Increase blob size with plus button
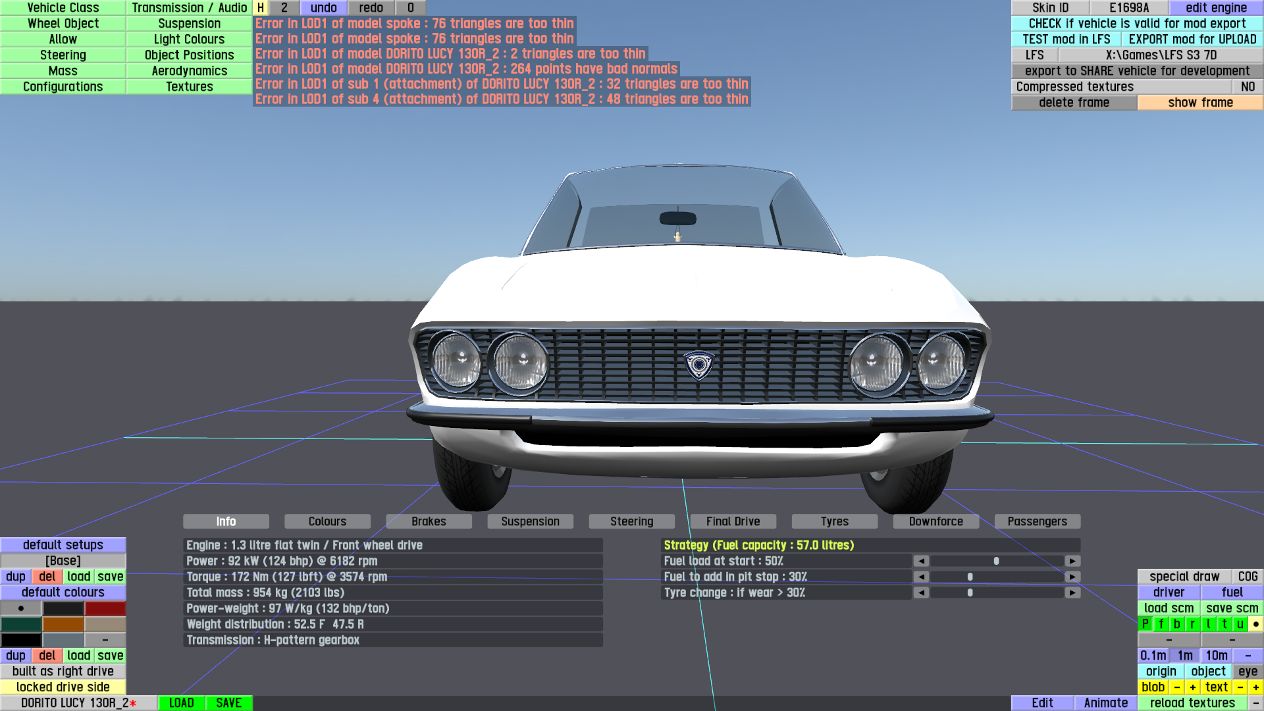This screenshot has width=1264, height=711. point(1192,687)
